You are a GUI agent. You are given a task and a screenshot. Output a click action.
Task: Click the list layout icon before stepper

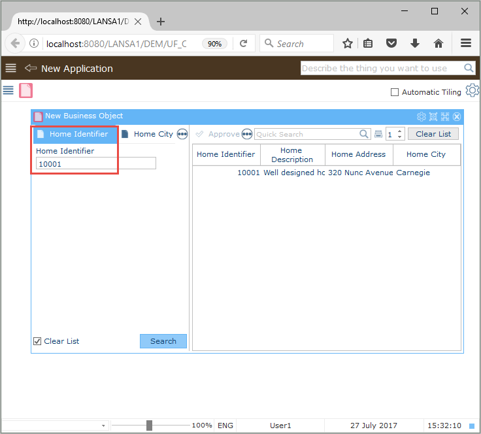coord(378,134)
